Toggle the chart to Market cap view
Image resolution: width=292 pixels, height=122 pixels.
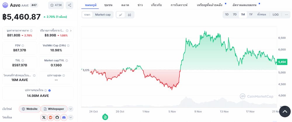click(x=103, y=15)
